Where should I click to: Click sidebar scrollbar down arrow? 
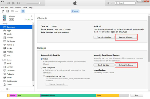[x=33, y=85]
